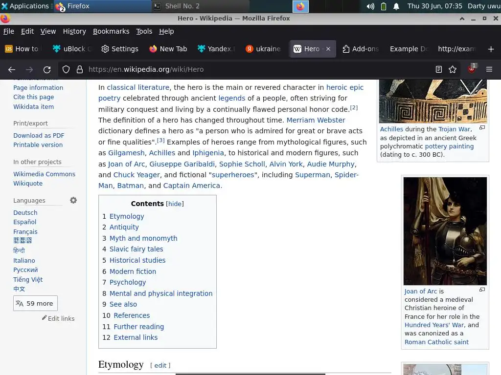Open the View menu
The height and width of the screenshot is (375, 501).
click(x=48, y=31)
